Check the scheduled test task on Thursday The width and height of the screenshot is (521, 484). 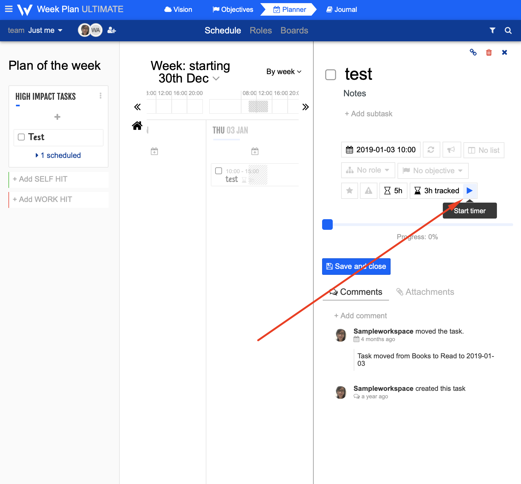coord(219,171)
